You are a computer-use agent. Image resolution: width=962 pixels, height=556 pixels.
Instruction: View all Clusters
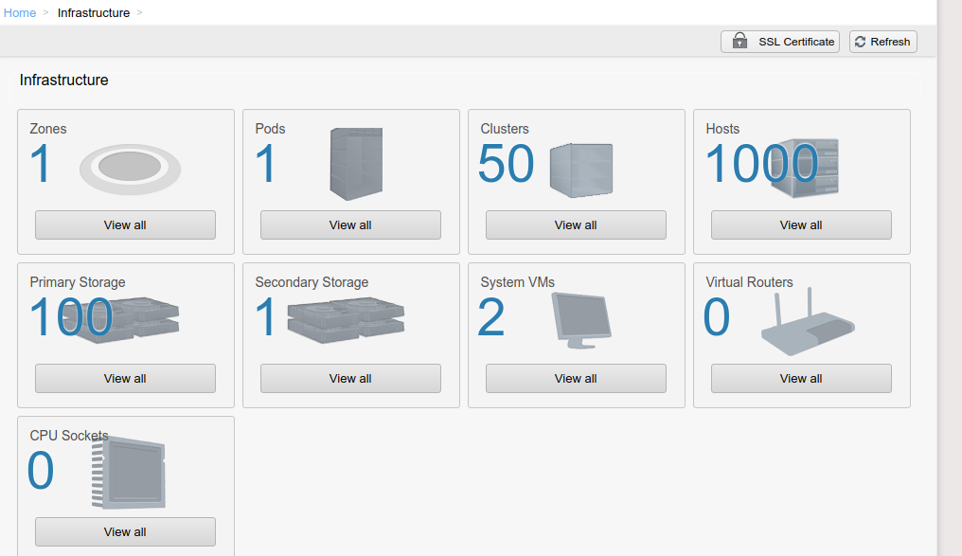pyautogui.click(x=576, y=225)
